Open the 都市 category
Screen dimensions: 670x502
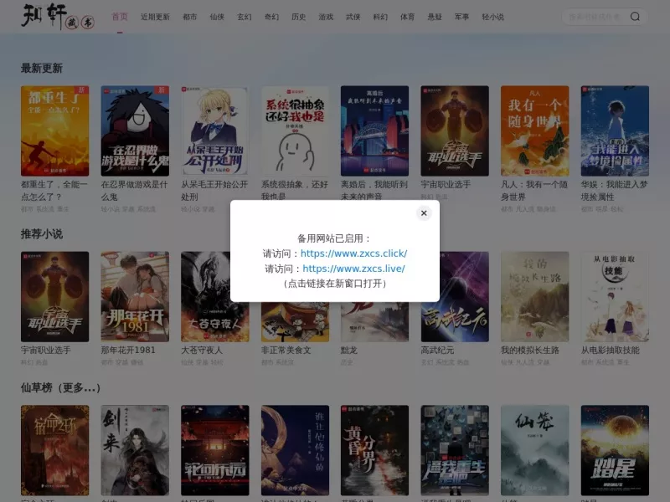[x=190, y=17]
